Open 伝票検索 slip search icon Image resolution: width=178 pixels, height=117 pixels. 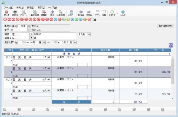(x=61, y=13)
